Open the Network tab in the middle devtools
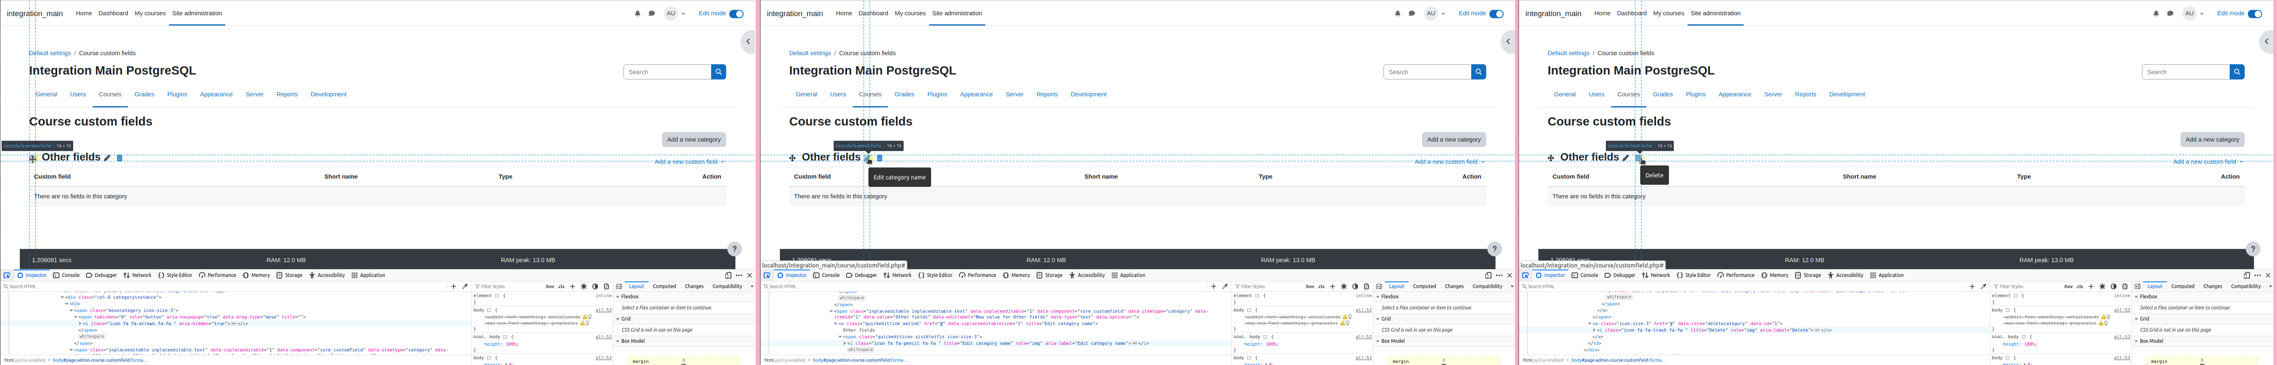The width and height of the screenshot is (2277, 365). click(897, 275)
